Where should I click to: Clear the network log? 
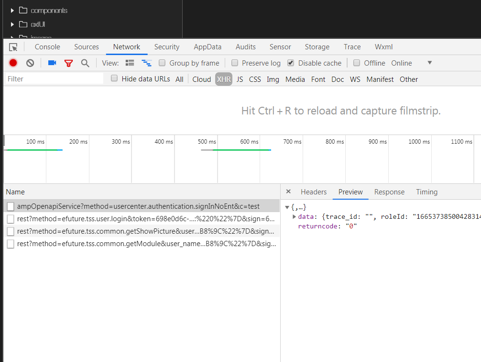pyautogui.click(x=30, y=63)
